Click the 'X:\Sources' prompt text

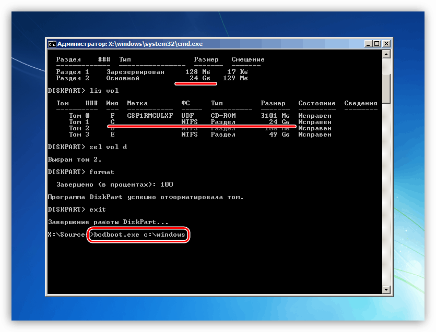tap(67, 235)
